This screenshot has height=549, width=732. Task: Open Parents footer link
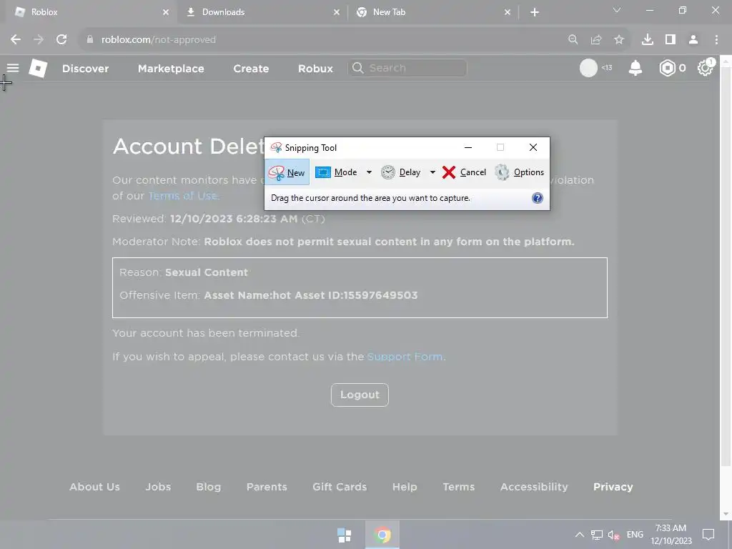(x=267, y=487)
